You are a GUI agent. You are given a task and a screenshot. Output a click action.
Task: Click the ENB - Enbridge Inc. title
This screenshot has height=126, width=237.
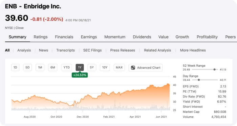pos(33,6)
